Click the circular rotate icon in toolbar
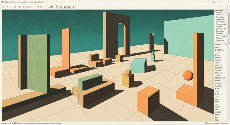The height and width of the screenshot is (125, 230). pyautogui.click(x=49, y=7)
